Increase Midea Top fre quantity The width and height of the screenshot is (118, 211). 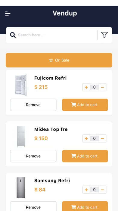[86, 138]
